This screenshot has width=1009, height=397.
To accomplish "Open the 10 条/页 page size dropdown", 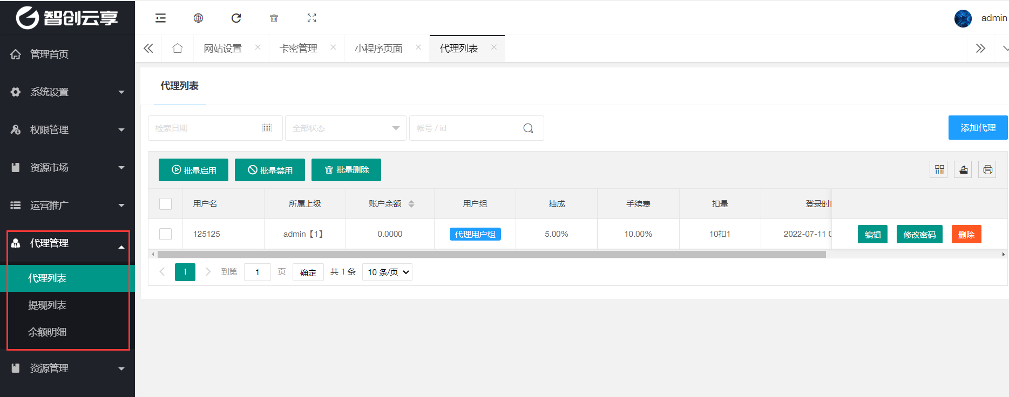I will 387,272.
